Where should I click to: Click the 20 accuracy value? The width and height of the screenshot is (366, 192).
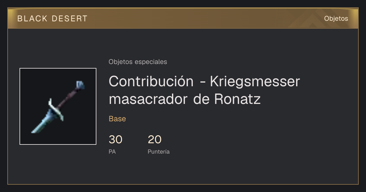point(155,140)
